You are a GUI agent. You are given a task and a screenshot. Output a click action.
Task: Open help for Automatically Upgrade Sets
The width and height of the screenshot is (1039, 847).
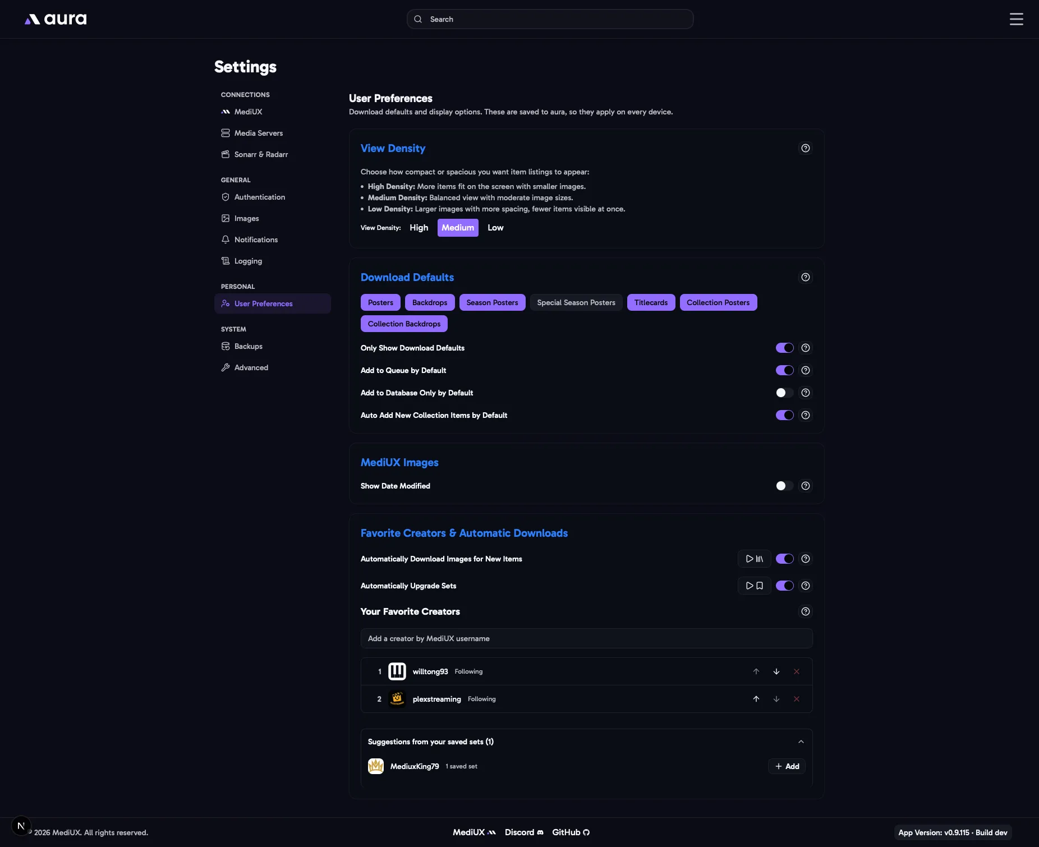(806, 586)
